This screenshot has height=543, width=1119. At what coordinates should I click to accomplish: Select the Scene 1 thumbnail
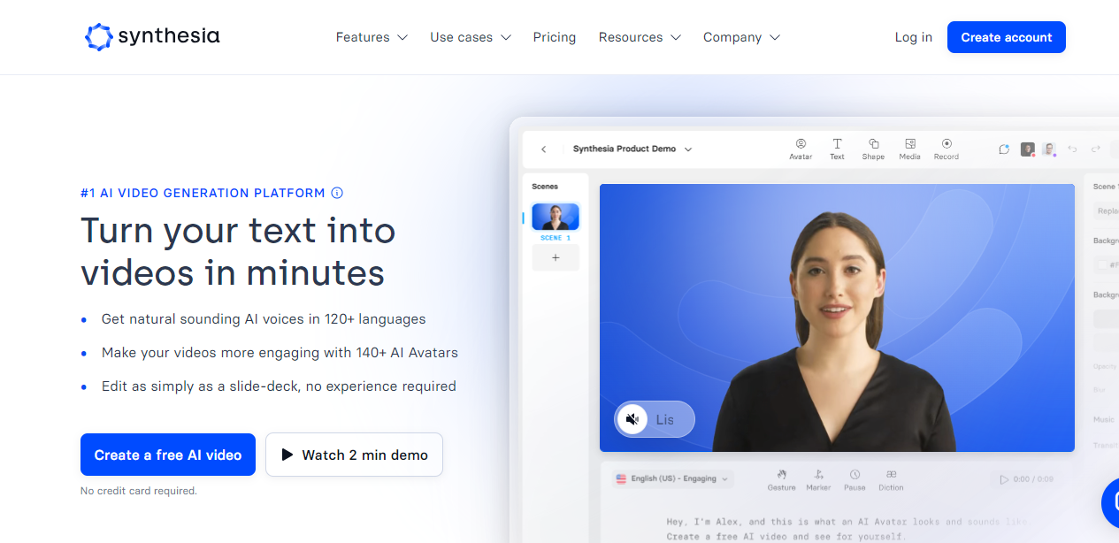coord(556,217)
